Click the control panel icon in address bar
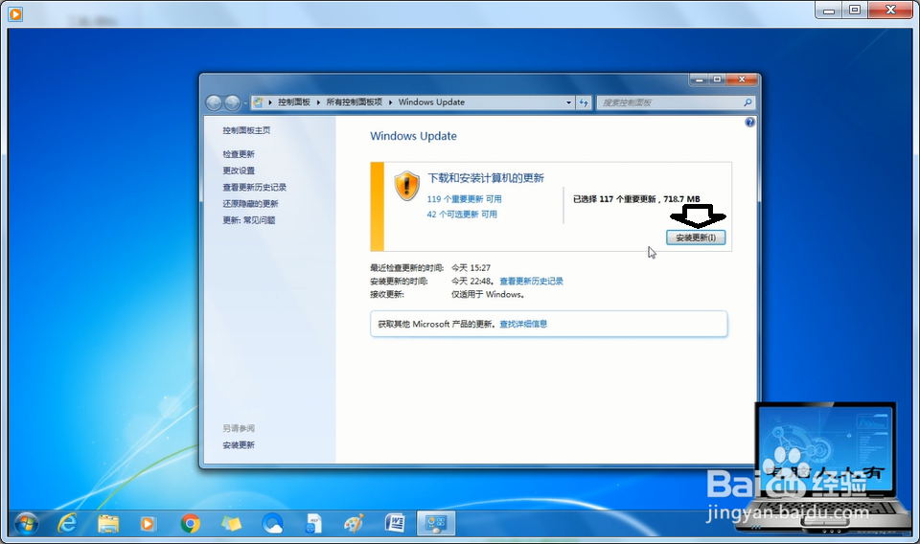The height and width of the screenshot is (544, 920). (x=258, y=102)
